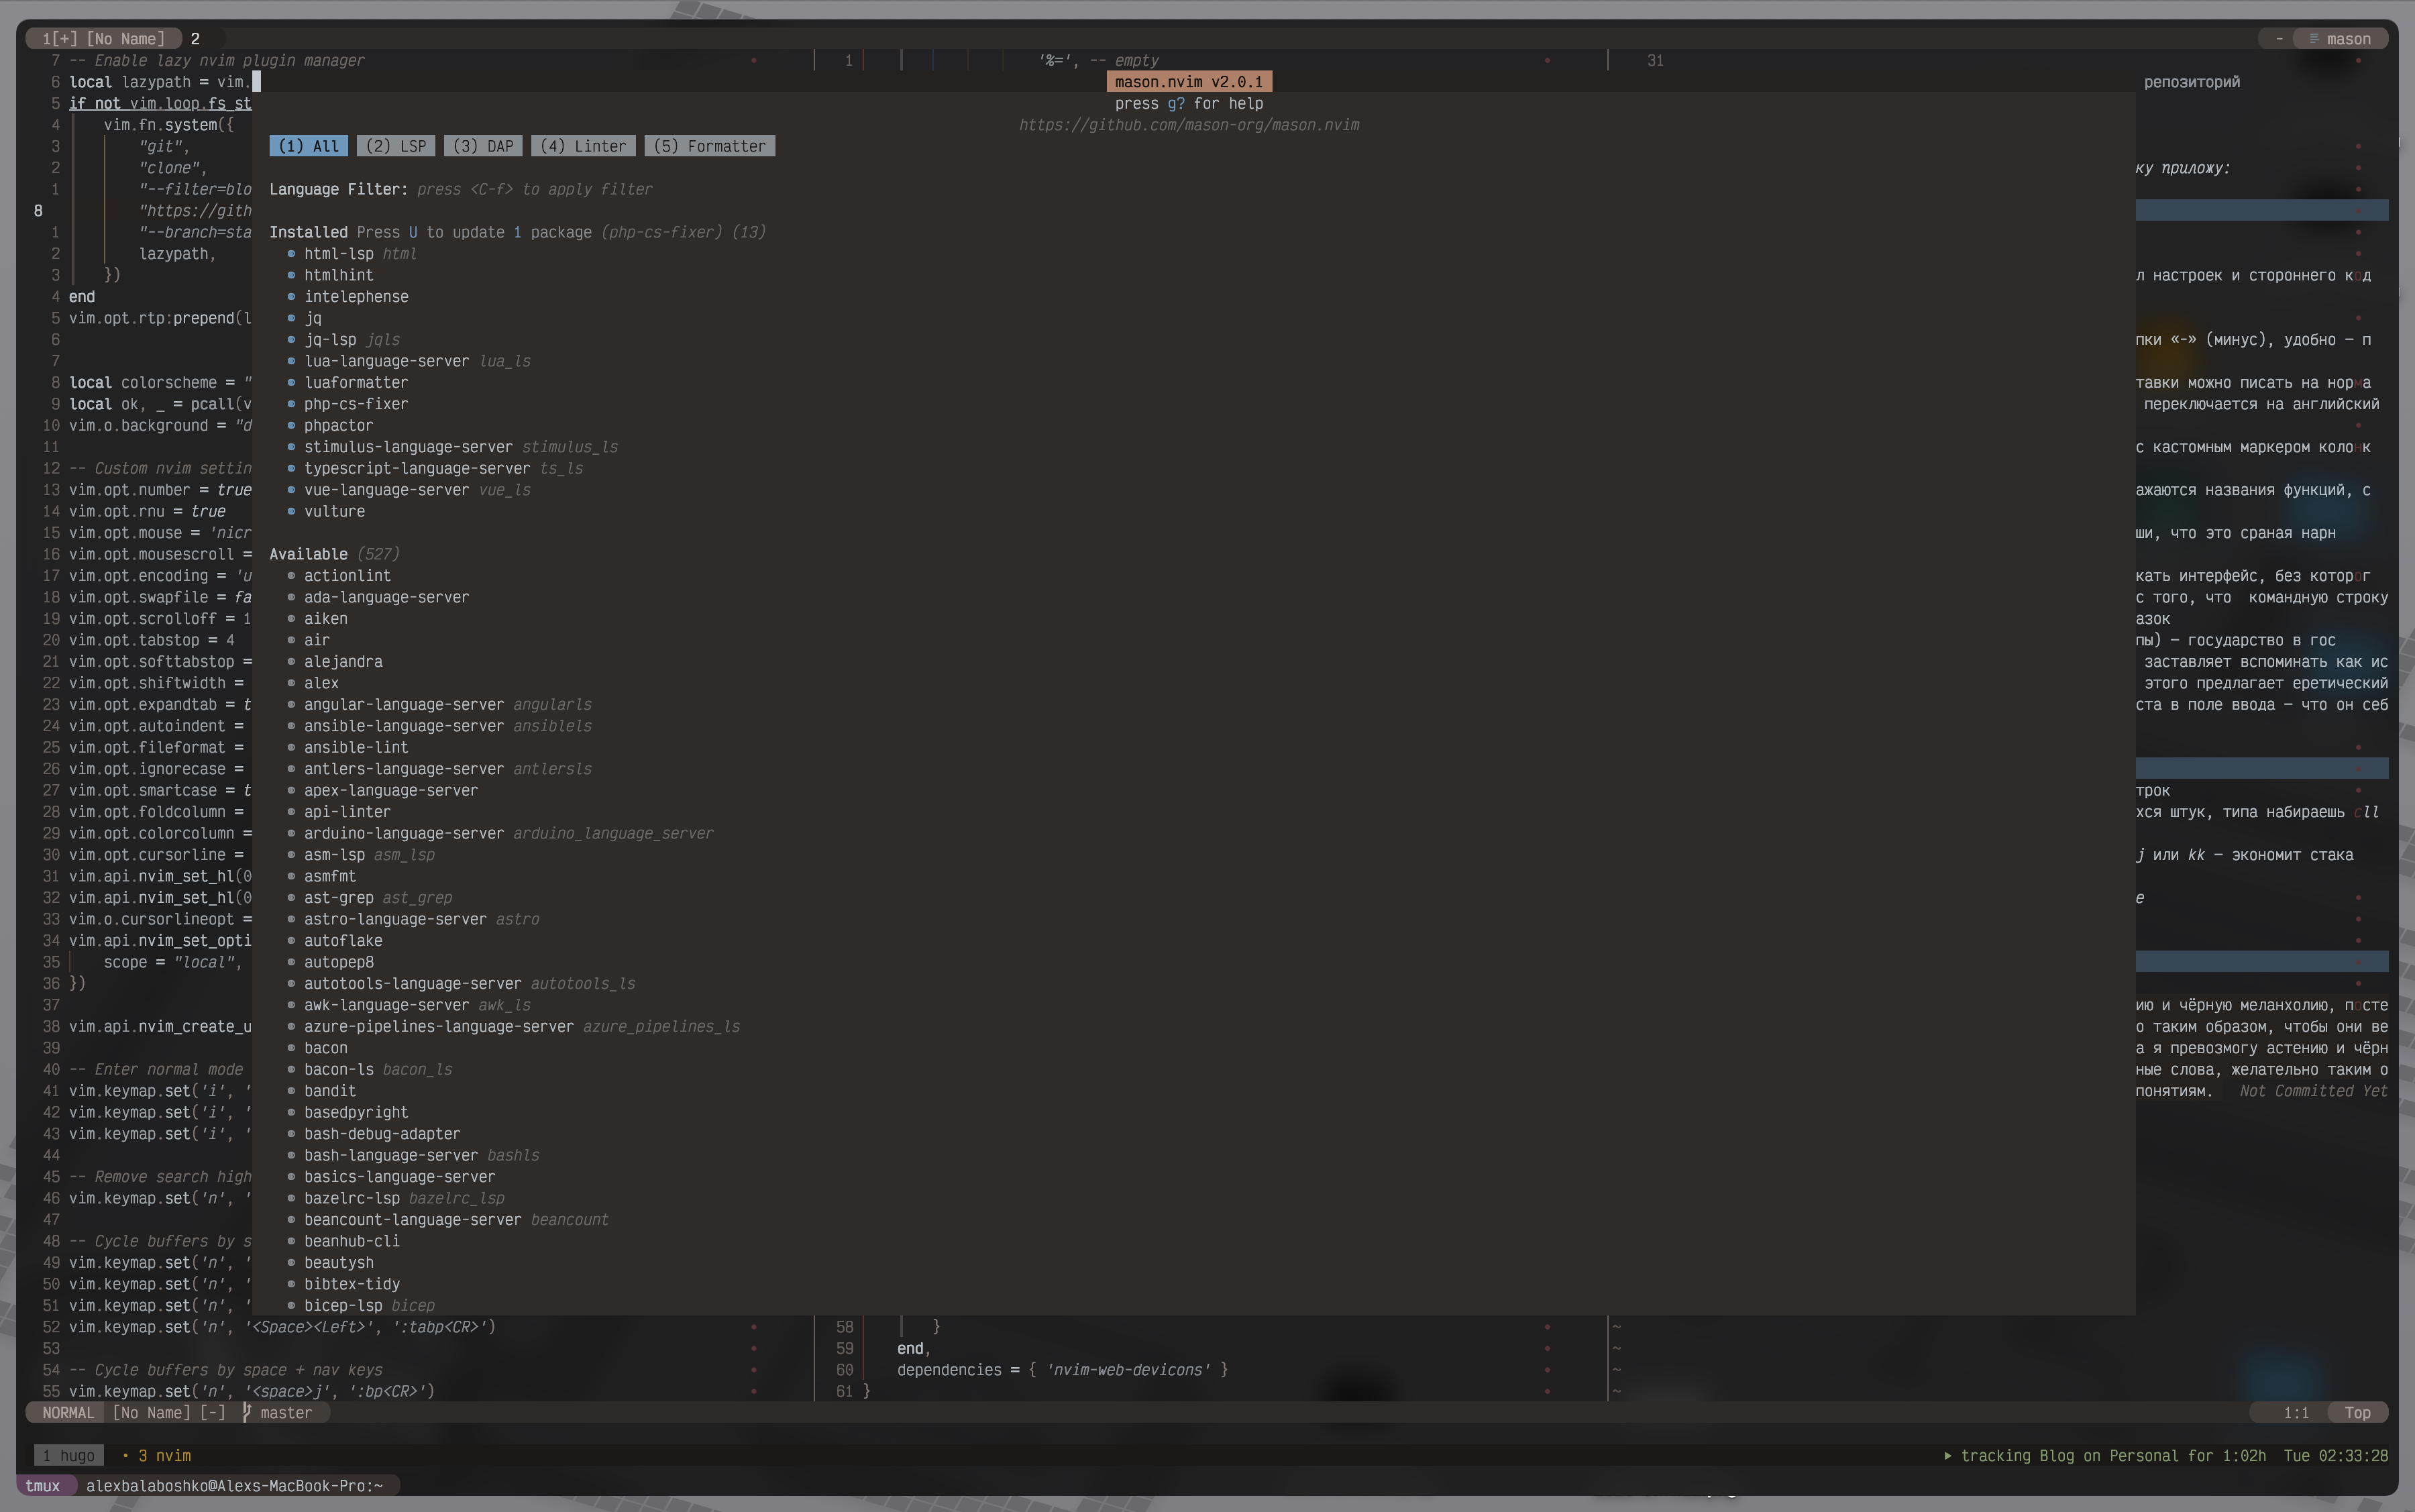
Task: Click the bullet icon next to vulture
Action: pyautogui.click(x=291, y=511)
